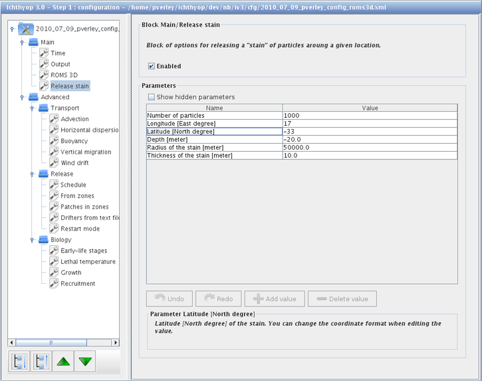Click the green up arrow button
Viewport: 482px width, 381px height.
pos(63,361)
